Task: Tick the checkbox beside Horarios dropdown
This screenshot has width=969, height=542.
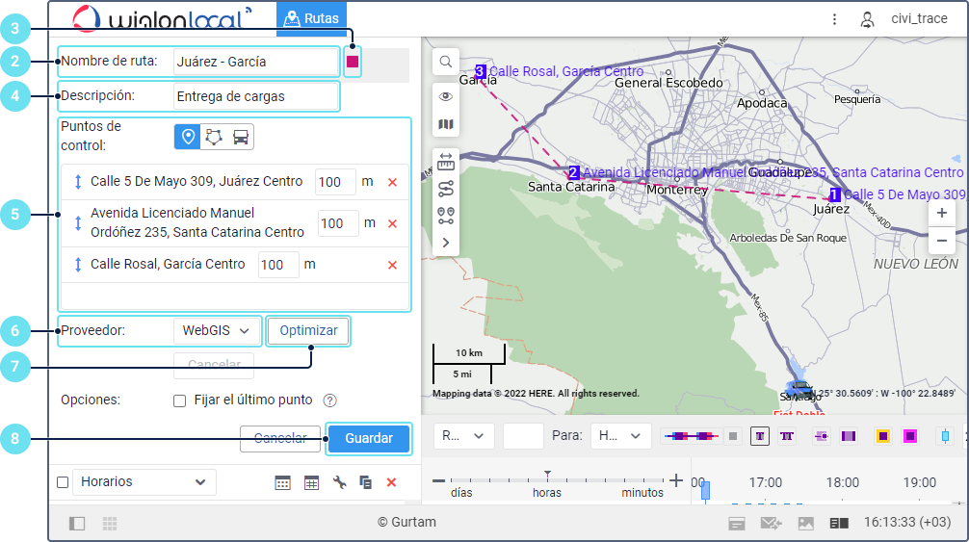Action: tap(63, 482)
